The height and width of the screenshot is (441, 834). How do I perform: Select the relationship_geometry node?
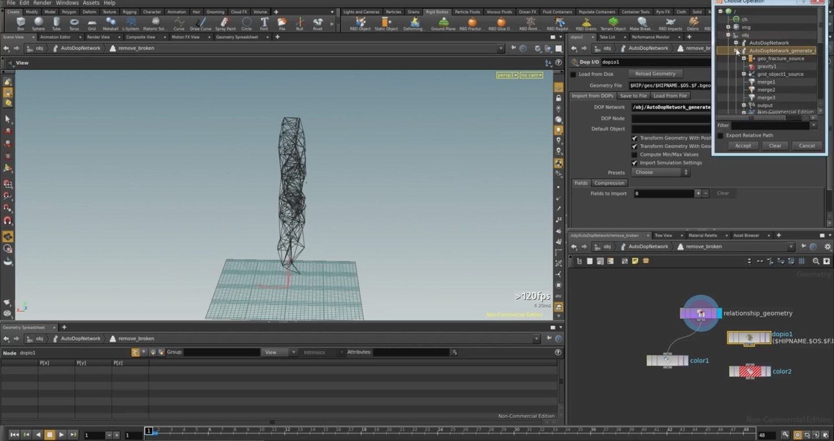701,313
